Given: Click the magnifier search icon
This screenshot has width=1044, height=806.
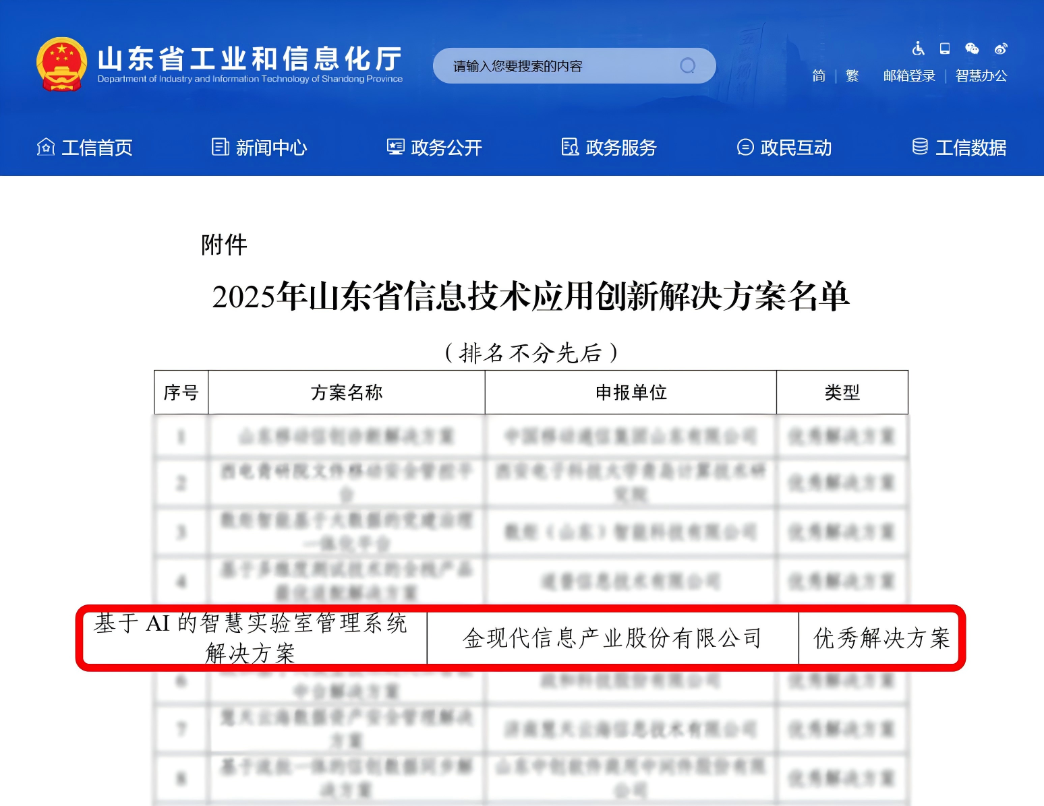Looking at the screenshot, I should click(687, 65).
